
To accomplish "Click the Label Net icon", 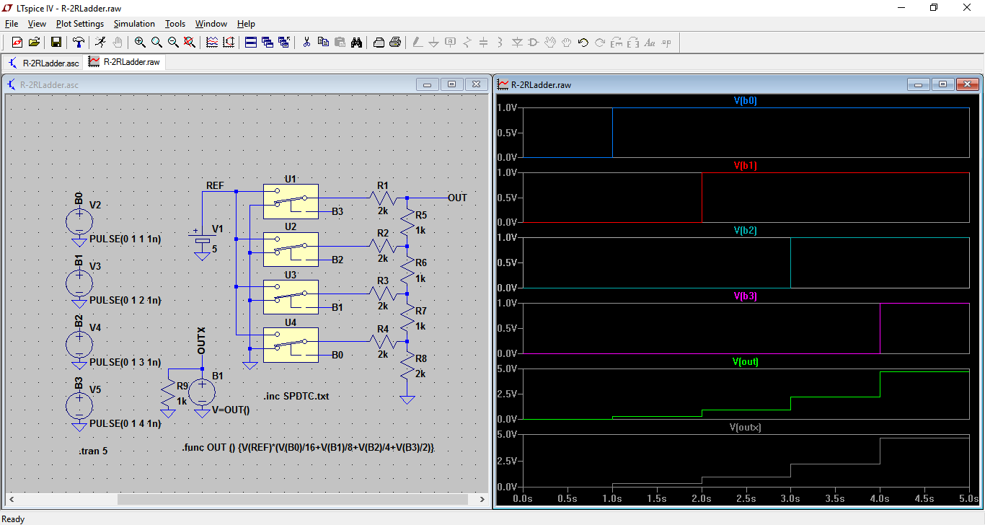I will point(451,43).
